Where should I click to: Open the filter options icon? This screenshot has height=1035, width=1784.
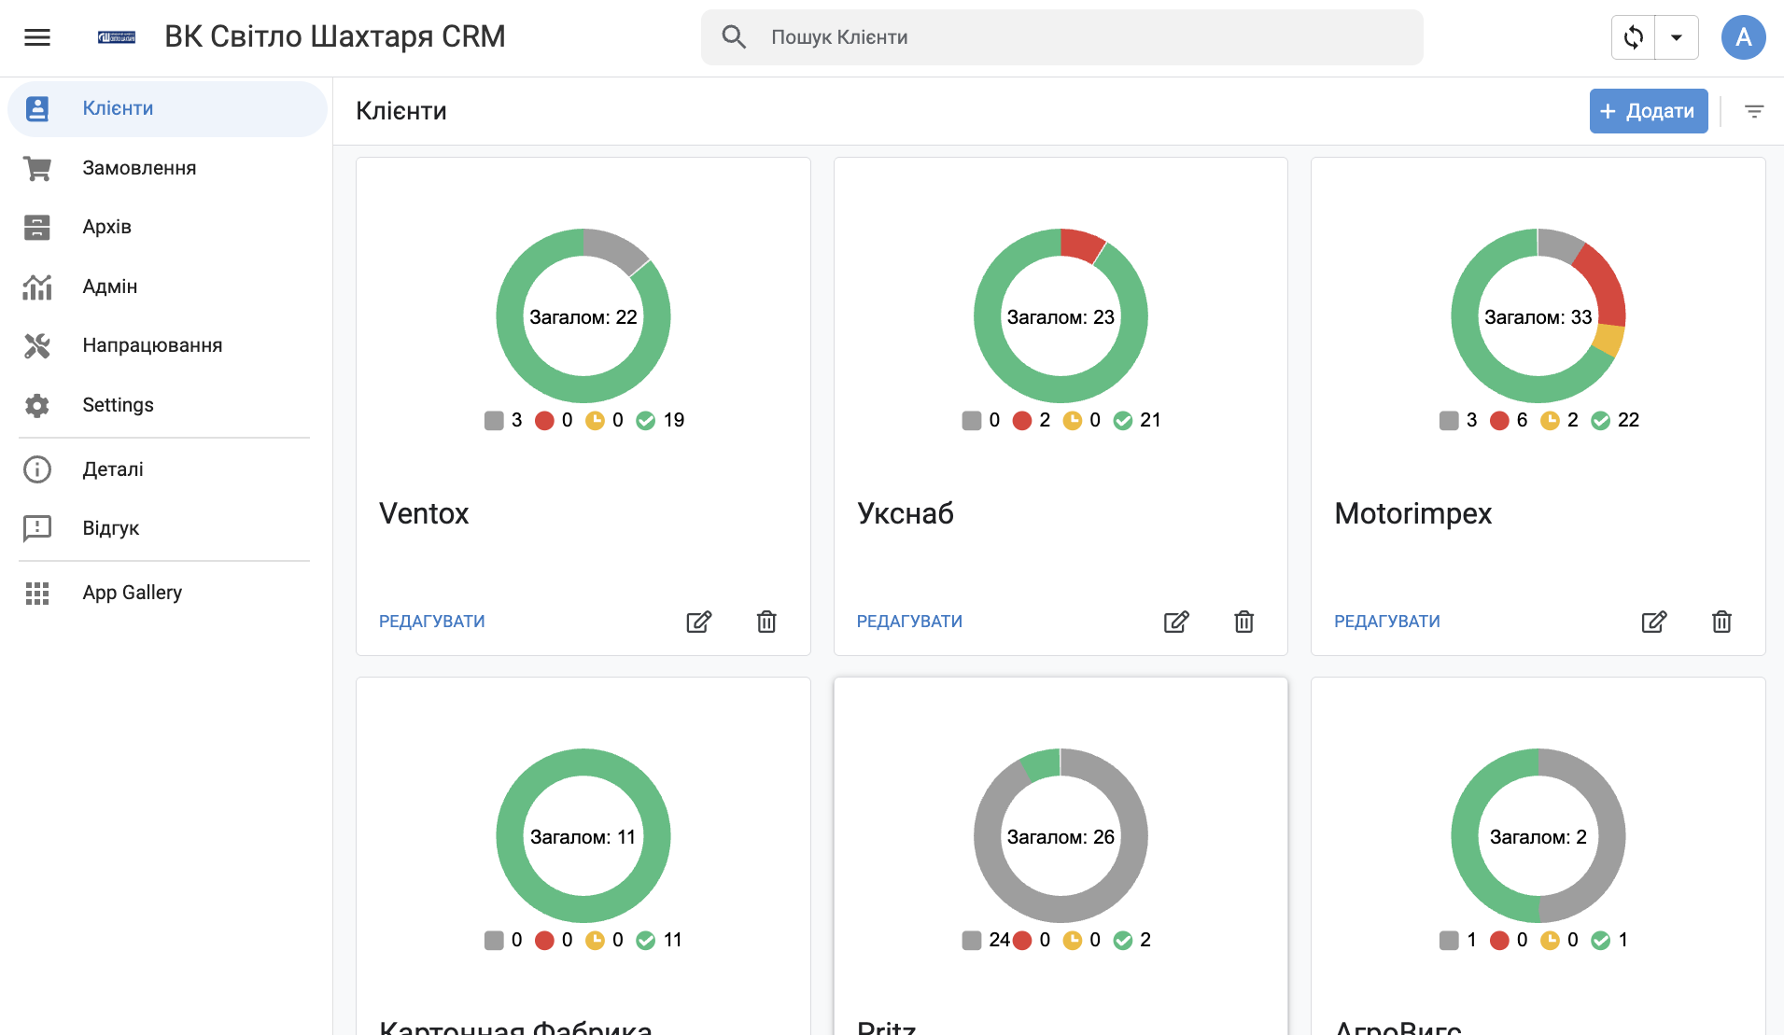[x=1754, y=111]
